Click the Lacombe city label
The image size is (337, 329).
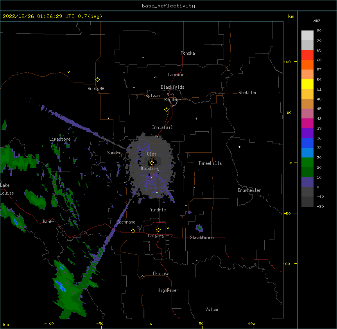[x=176, y=75]
